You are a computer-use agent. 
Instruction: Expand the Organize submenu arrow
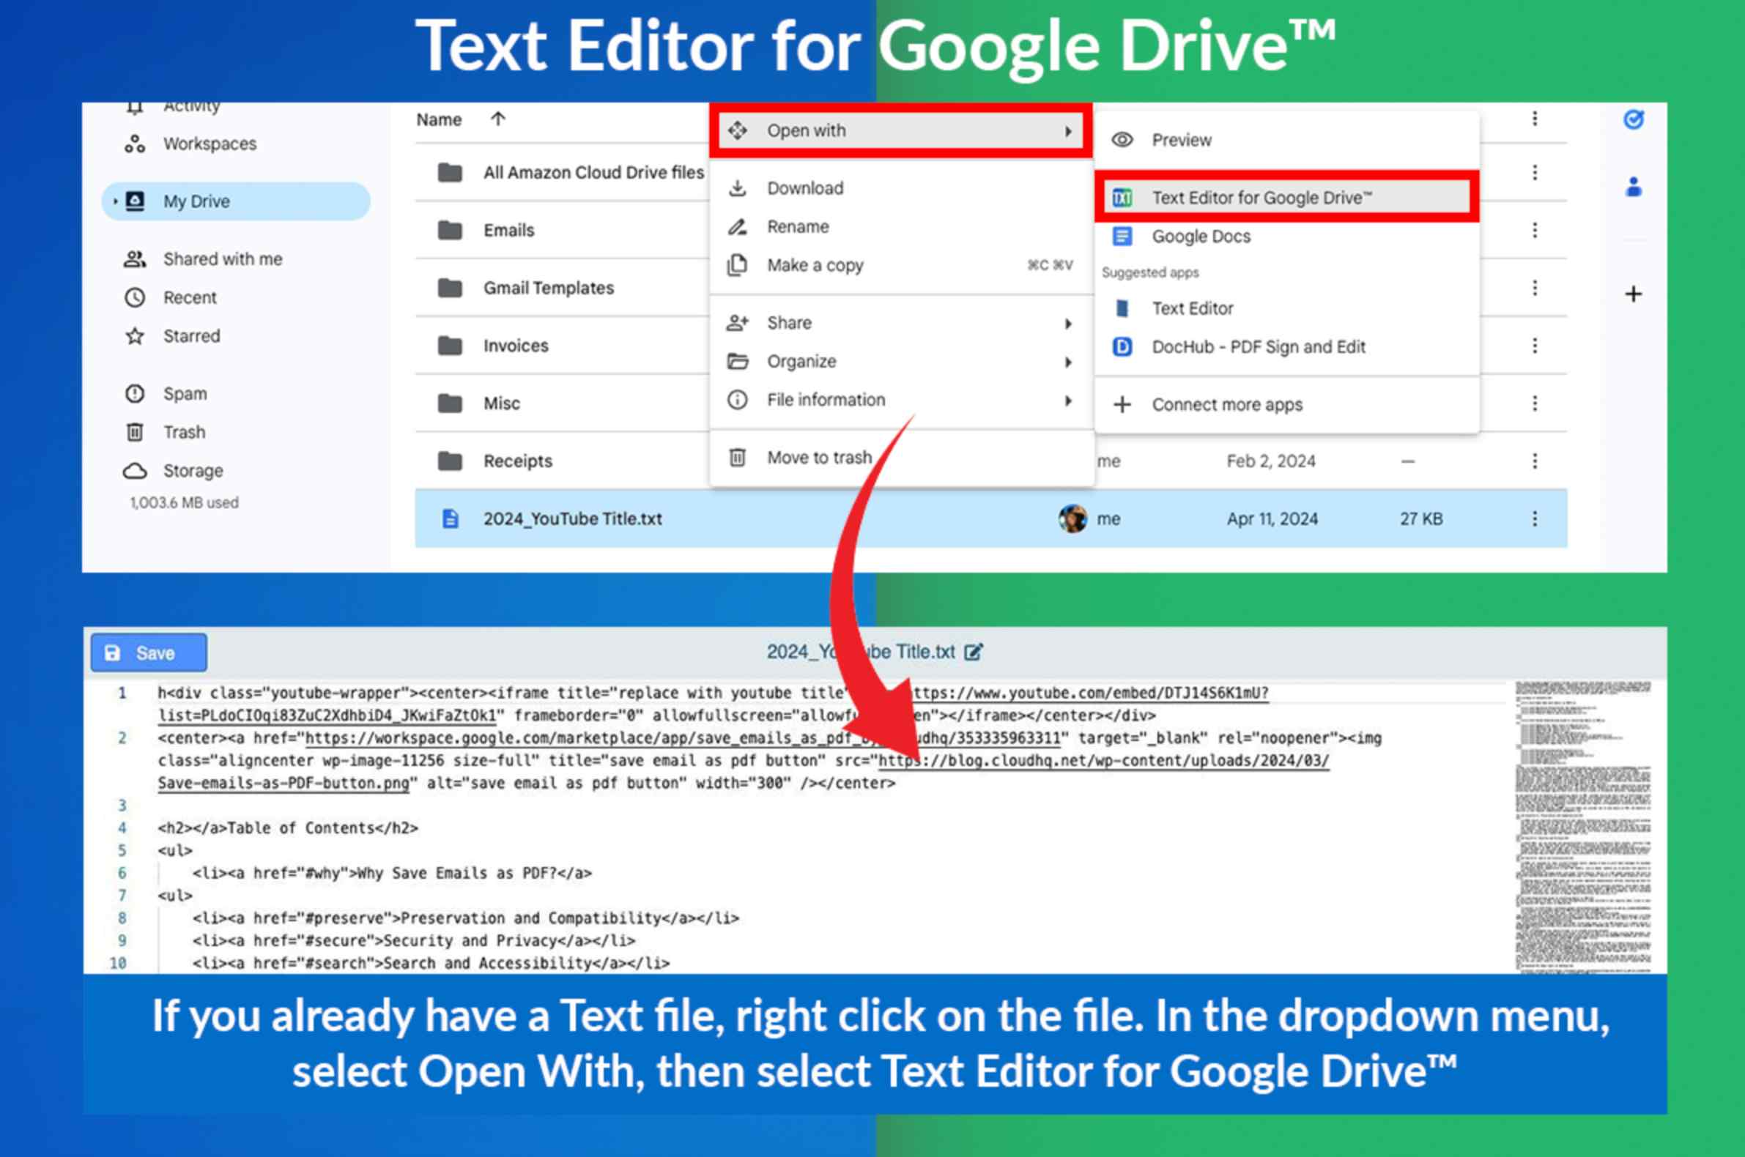tap(1068, 362)
